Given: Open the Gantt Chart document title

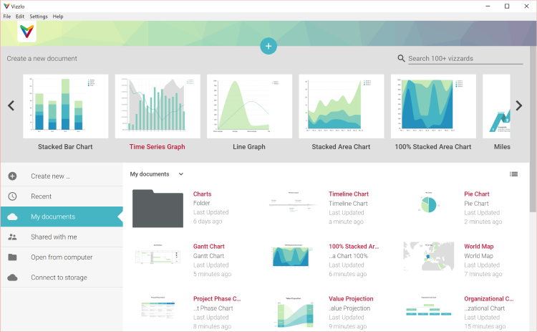Looking at the screenshot, I should pos(208,247).
